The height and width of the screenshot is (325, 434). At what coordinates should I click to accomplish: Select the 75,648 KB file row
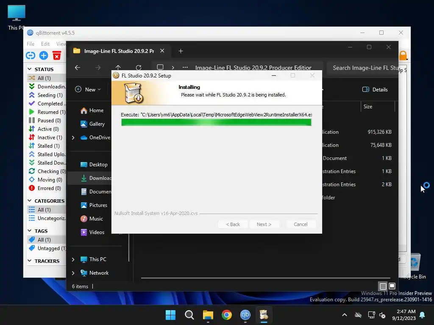tap(359, 145)
